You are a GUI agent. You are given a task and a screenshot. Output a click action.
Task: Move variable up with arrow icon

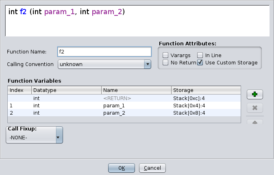255,122
